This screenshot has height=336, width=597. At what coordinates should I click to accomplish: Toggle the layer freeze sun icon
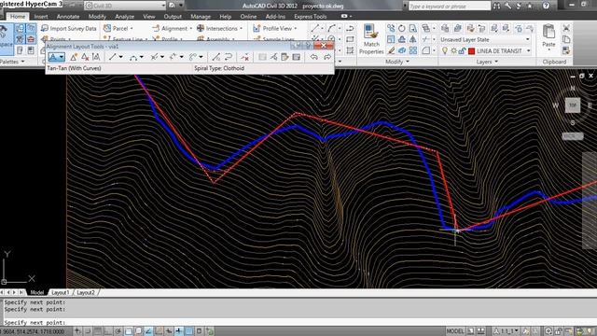coord(453,50)
